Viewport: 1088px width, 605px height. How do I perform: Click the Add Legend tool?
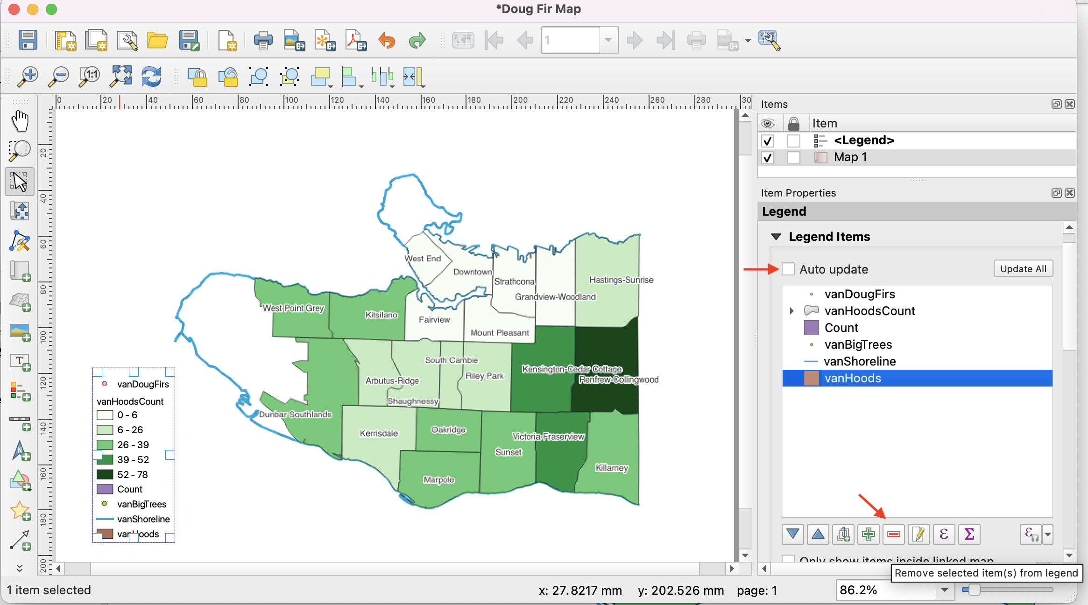pos(20,391)
